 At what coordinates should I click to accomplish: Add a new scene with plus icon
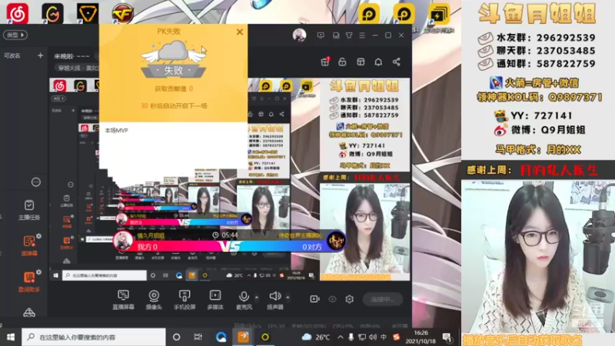point(40,55)
